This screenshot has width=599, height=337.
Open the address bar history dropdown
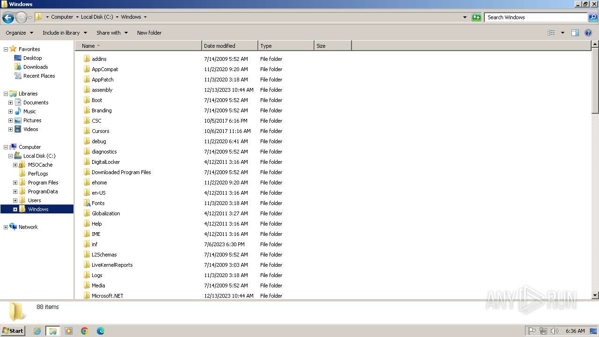coord(465,17)
